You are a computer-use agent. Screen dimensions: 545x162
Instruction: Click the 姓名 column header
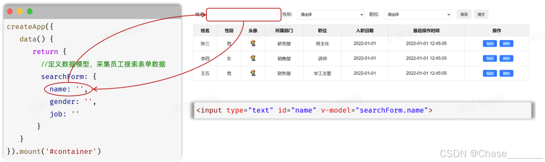tap(205, 30)
